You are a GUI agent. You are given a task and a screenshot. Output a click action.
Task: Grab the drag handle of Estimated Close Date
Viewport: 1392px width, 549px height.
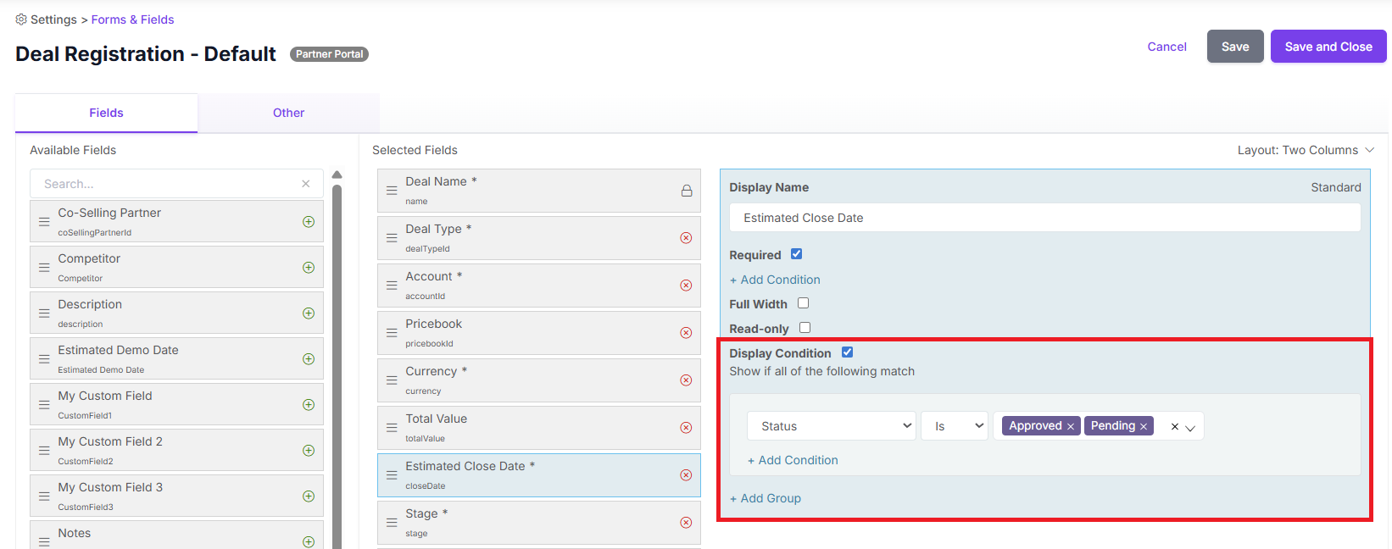click(392, 475)
